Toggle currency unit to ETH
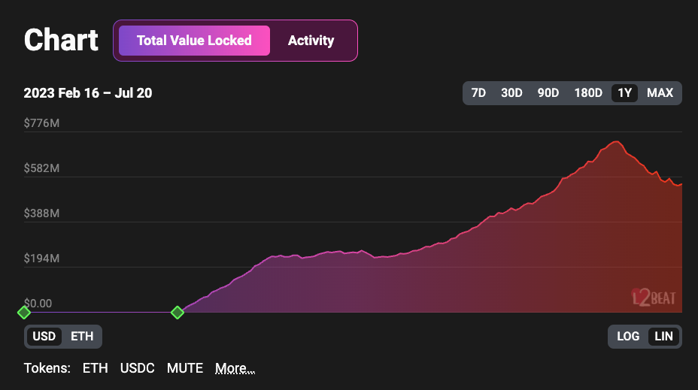 pos(82,336)
